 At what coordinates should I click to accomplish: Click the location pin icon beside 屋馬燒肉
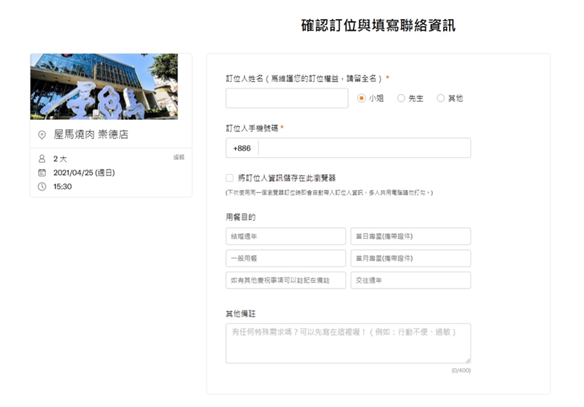click(42, 134)
